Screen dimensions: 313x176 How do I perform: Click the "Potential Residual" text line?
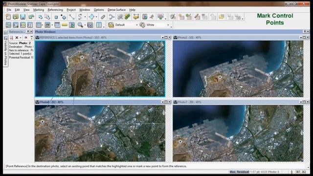[21, 58]
